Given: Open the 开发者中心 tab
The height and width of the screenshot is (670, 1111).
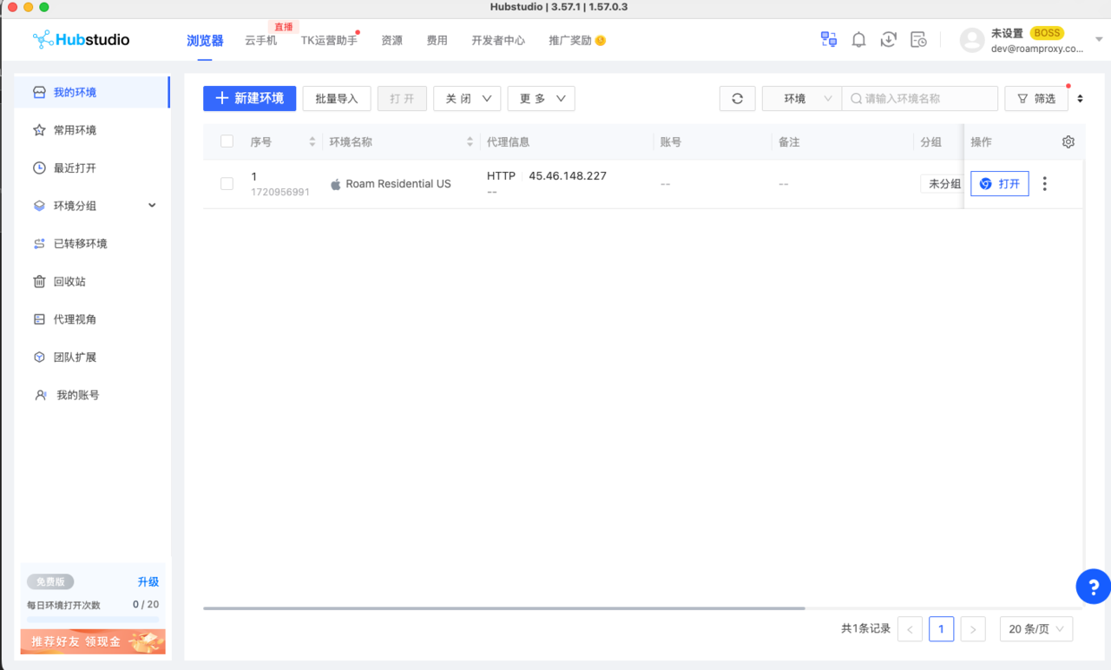Looking at the screenshot, I should [498, 41].
